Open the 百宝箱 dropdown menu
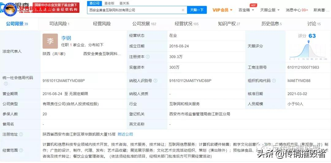 point(246,10)
